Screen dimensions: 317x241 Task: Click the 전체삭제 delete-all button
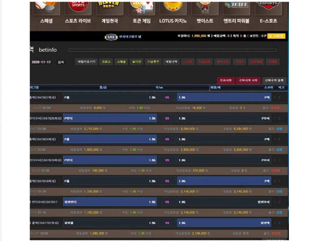pyautogui.click(x=225, y=80)
